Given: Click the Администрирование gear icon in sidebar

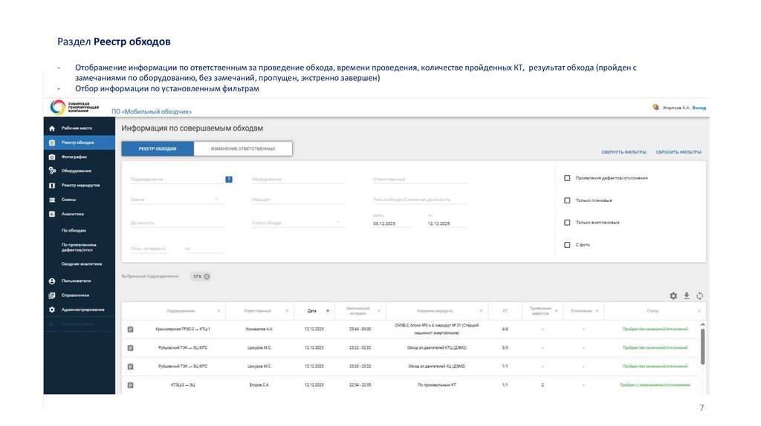Looking at the screenshot, I should tap(52, 309).
